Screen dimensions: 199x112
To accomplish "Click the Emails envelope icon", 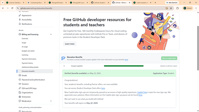I will click(20, 75).
